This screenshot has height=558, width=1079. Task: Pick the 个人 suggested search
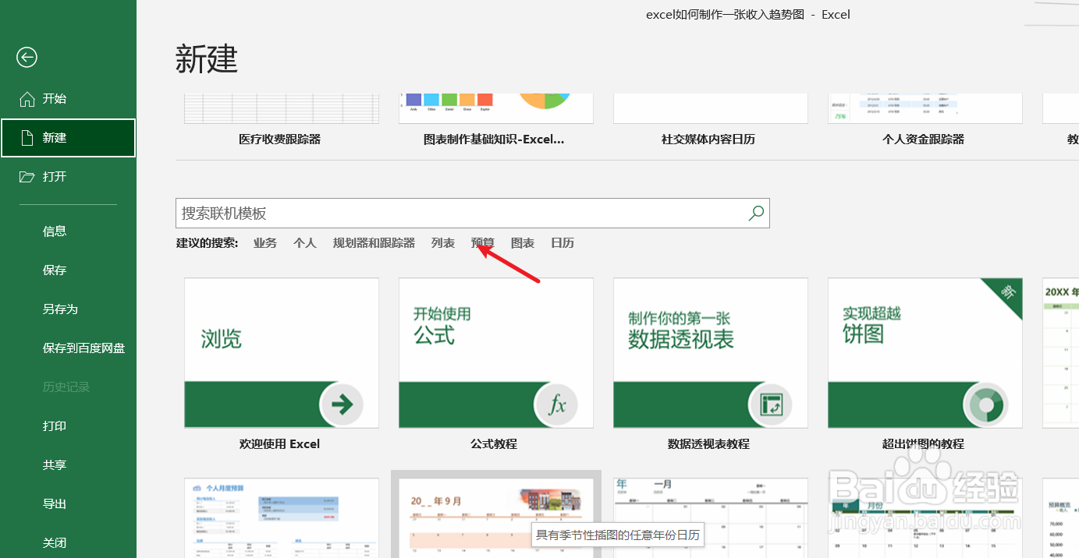point(305,243)
